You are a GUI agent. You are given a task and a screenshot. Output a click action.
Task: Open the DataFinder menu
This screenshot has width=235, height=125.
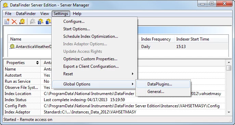click(x=26, y=14)
